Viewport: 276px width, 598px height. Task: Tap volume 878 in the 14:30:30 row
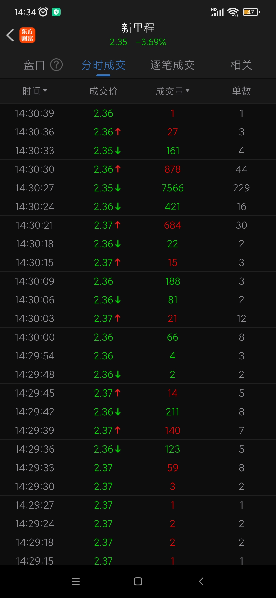coord(172,169)
